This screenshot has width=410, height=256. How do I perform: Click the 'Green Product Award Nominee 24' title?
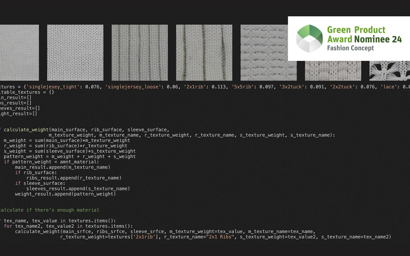pyautogui.click(x=364, y=34)
